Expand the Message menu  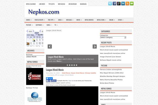pos(70,20)
